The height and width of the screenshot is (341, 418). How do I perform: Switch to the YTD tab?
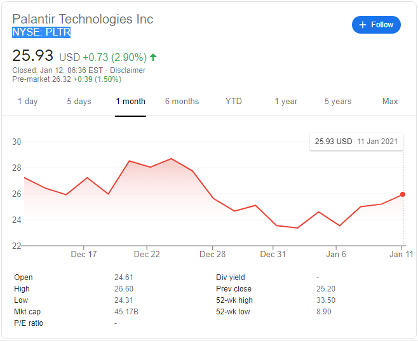tap(233, 102)
